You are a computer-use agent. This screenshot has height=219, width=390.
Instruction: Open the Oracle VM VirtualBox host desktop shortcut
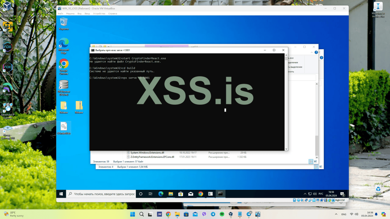[7, 9]
